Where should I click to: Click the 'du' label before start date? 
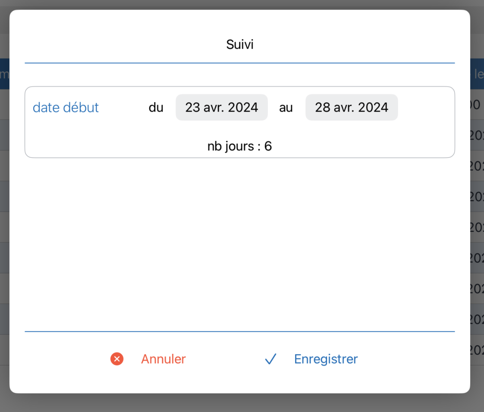[156, 108]
